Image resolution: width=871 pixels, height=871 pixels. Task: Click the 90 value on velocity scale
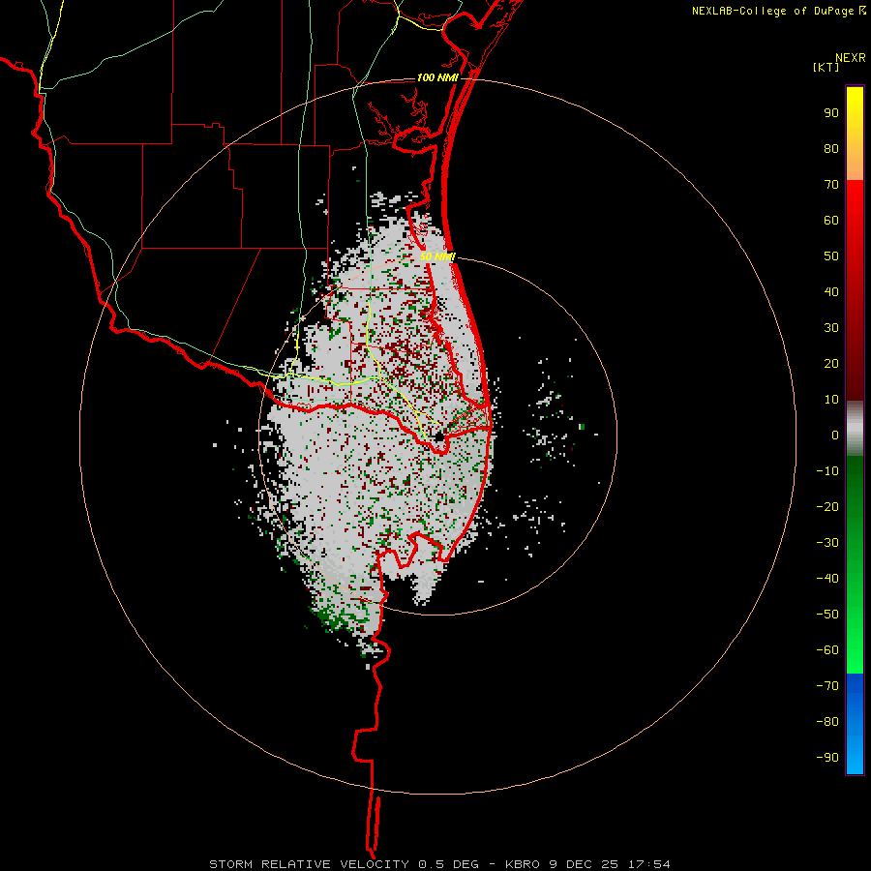[x=831, y=113]
